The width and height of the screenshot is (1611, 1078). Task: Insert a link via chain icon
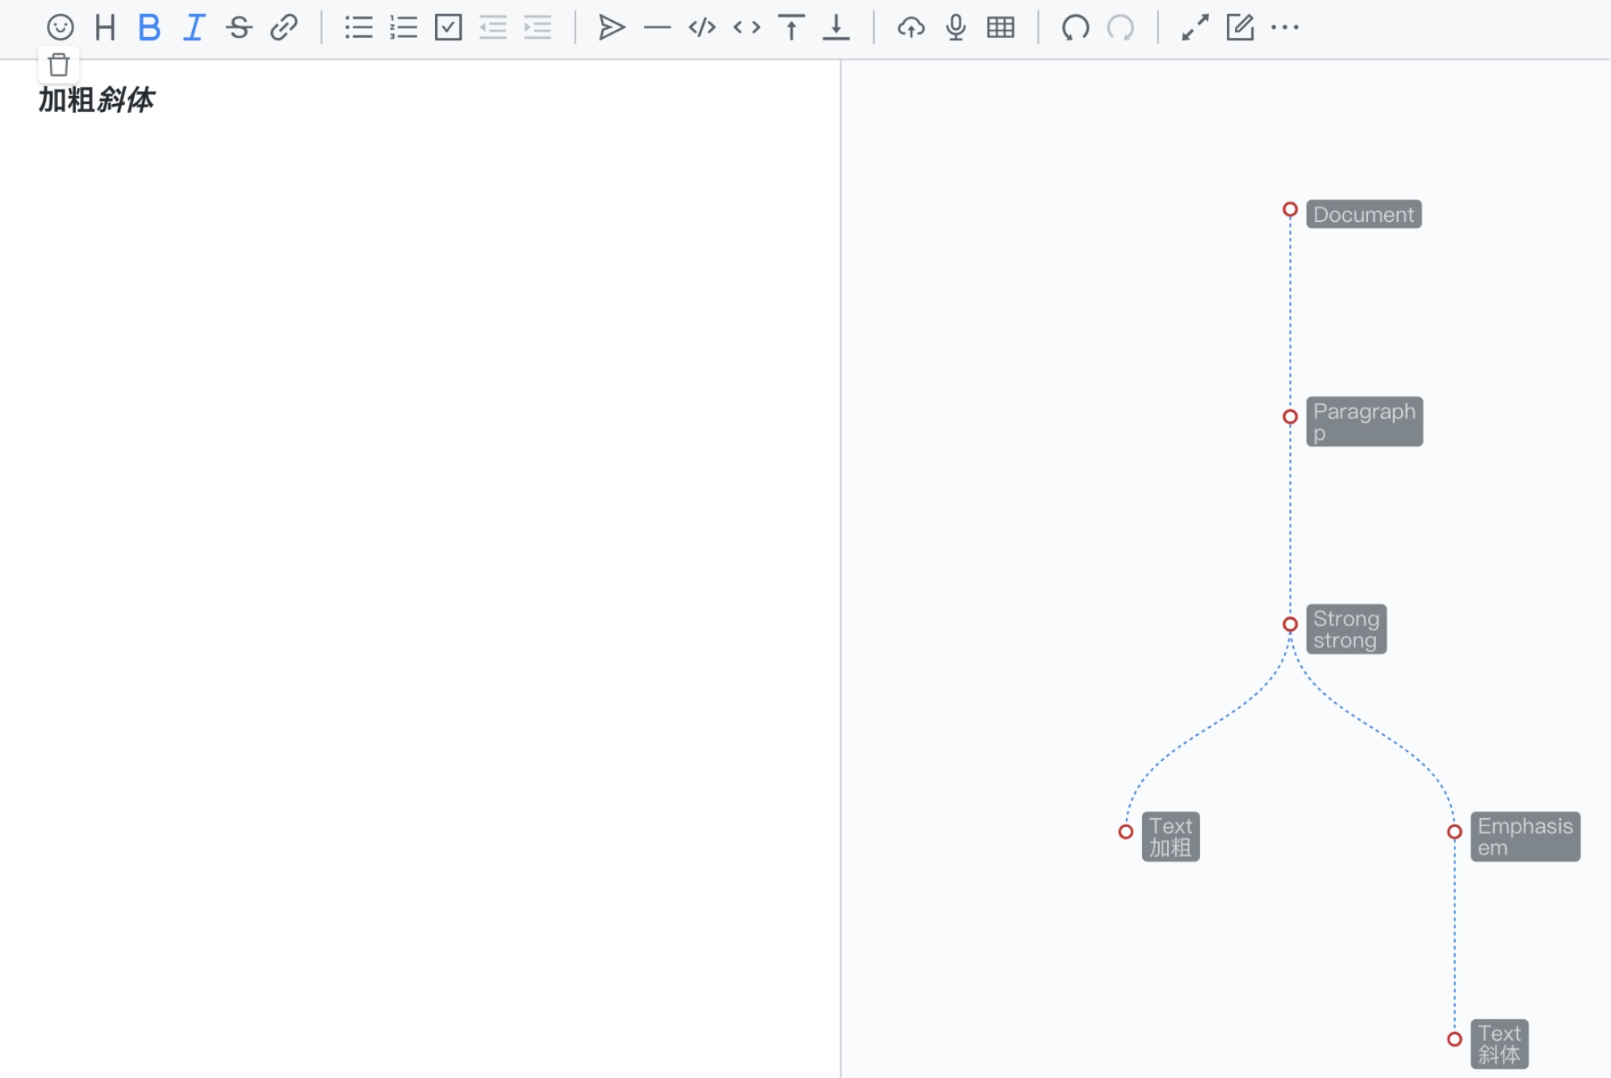(283, 27)
